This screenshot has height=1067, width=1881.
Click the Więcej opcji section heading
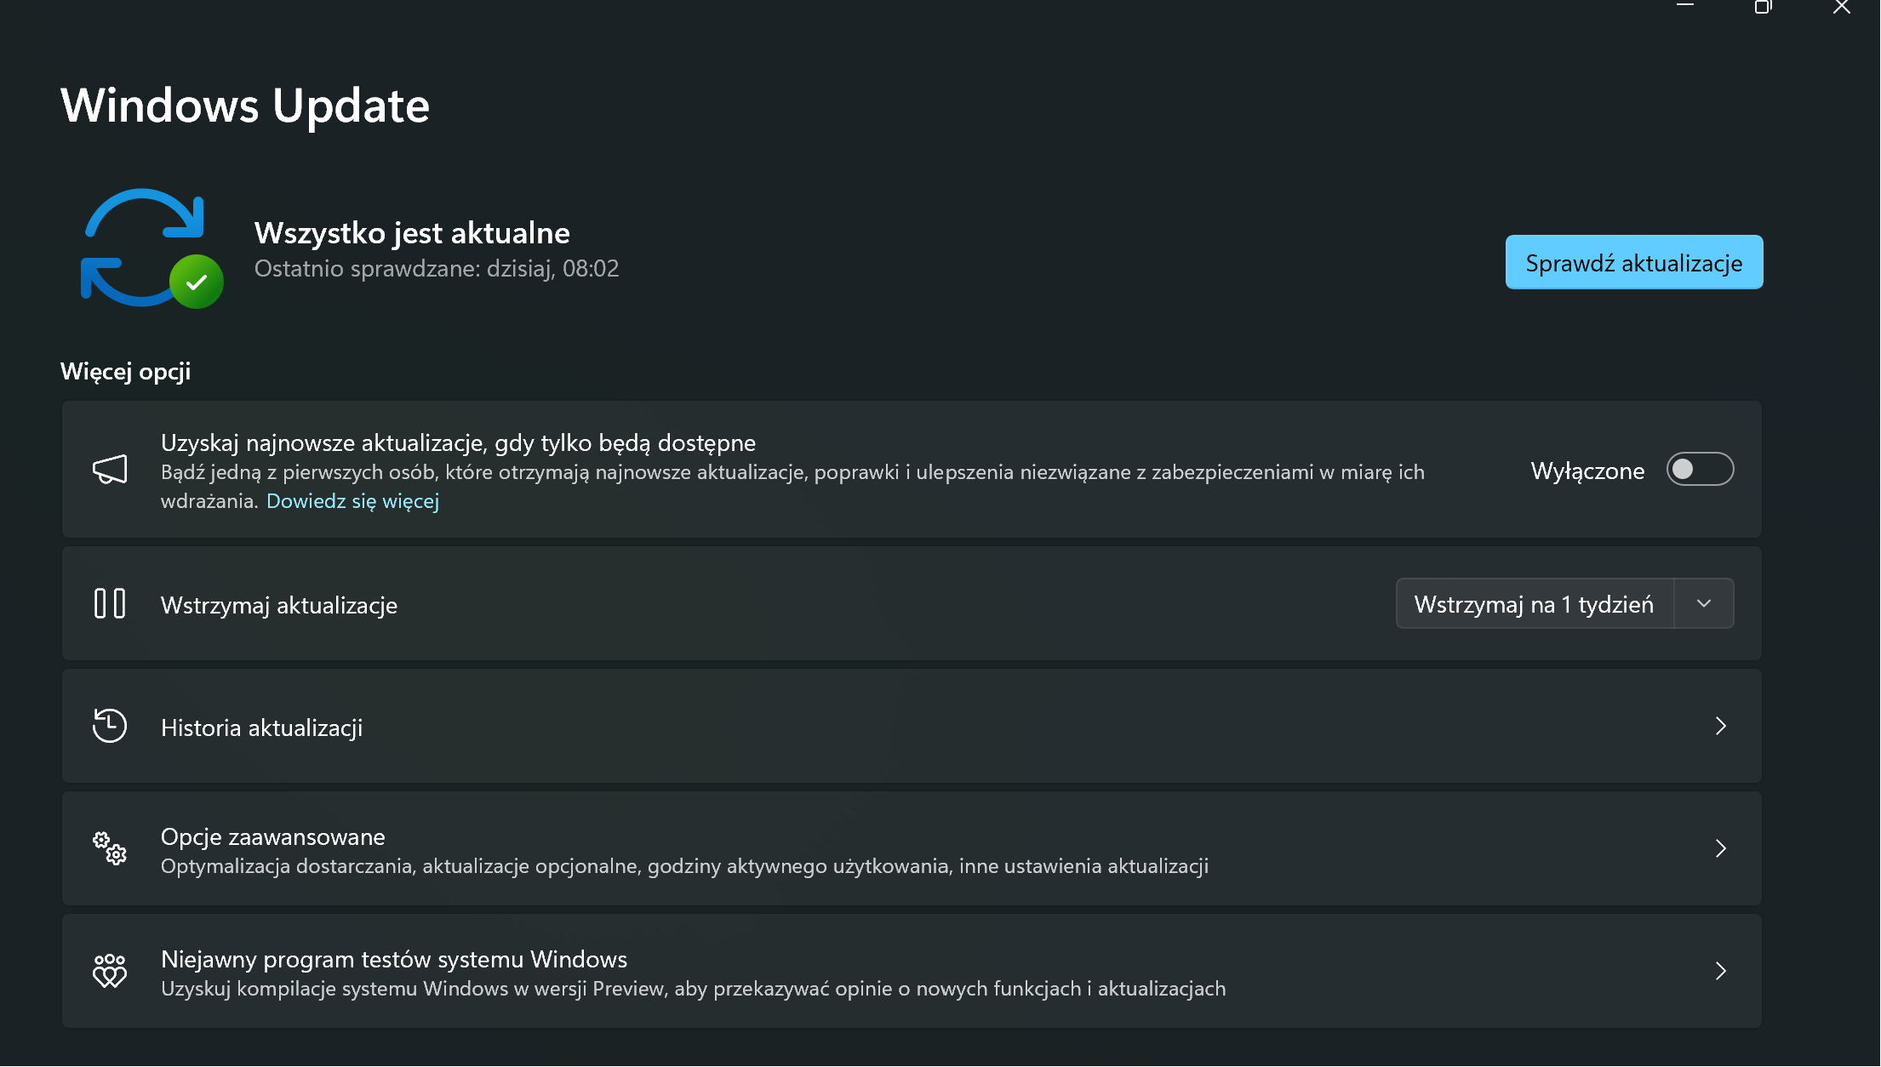pos(126,372)
